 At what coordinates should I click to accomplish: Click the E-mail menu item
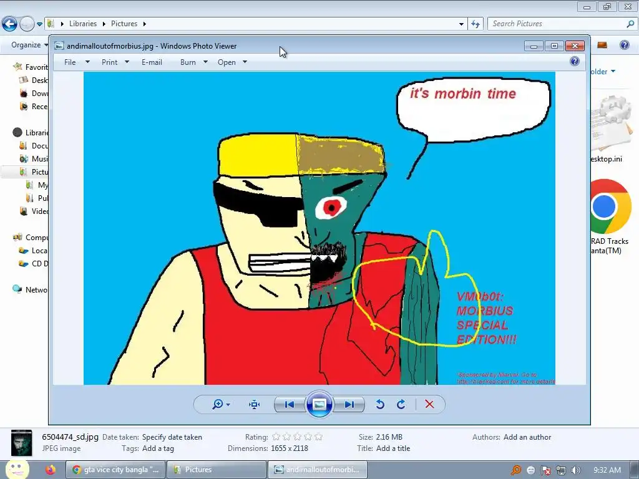[152, 62]
